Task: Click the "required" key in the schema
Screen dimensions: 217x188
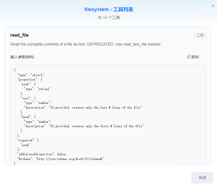Action: coord(26,140)
